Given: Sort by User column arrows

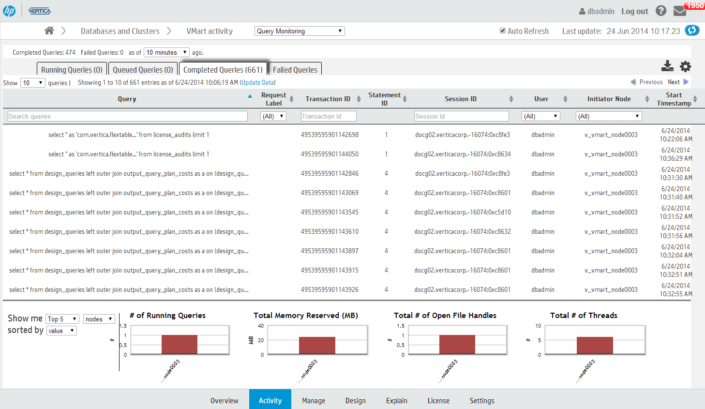Looking at the screenshot, I should (x=565, y=99).
